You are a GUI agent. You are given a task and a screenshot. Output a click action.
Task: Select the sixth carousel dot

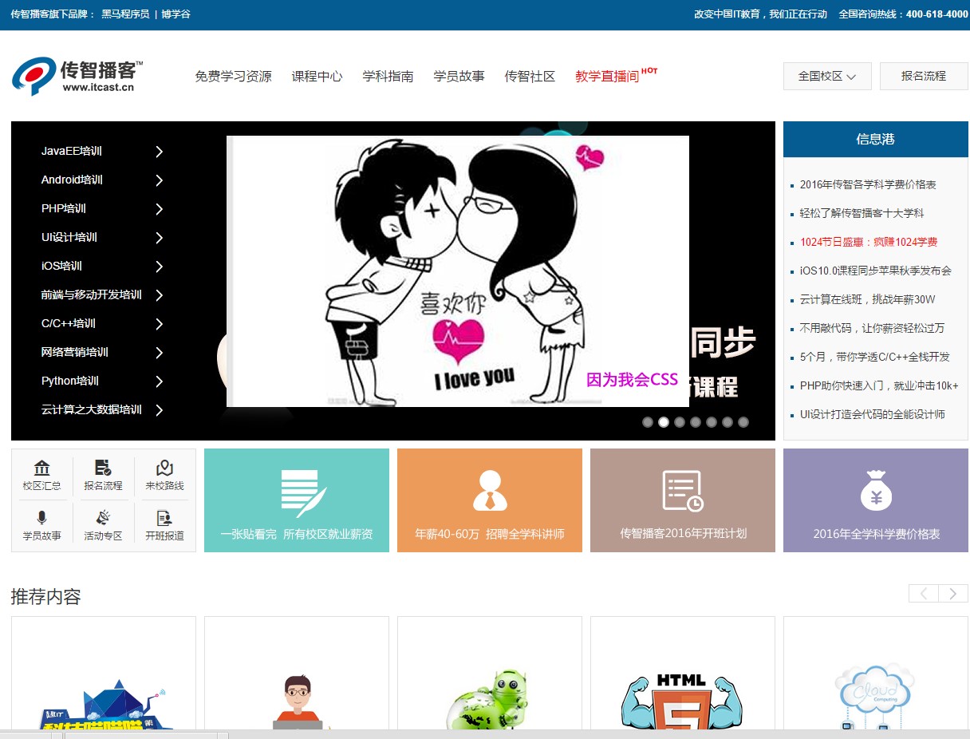tap(727, 422)
